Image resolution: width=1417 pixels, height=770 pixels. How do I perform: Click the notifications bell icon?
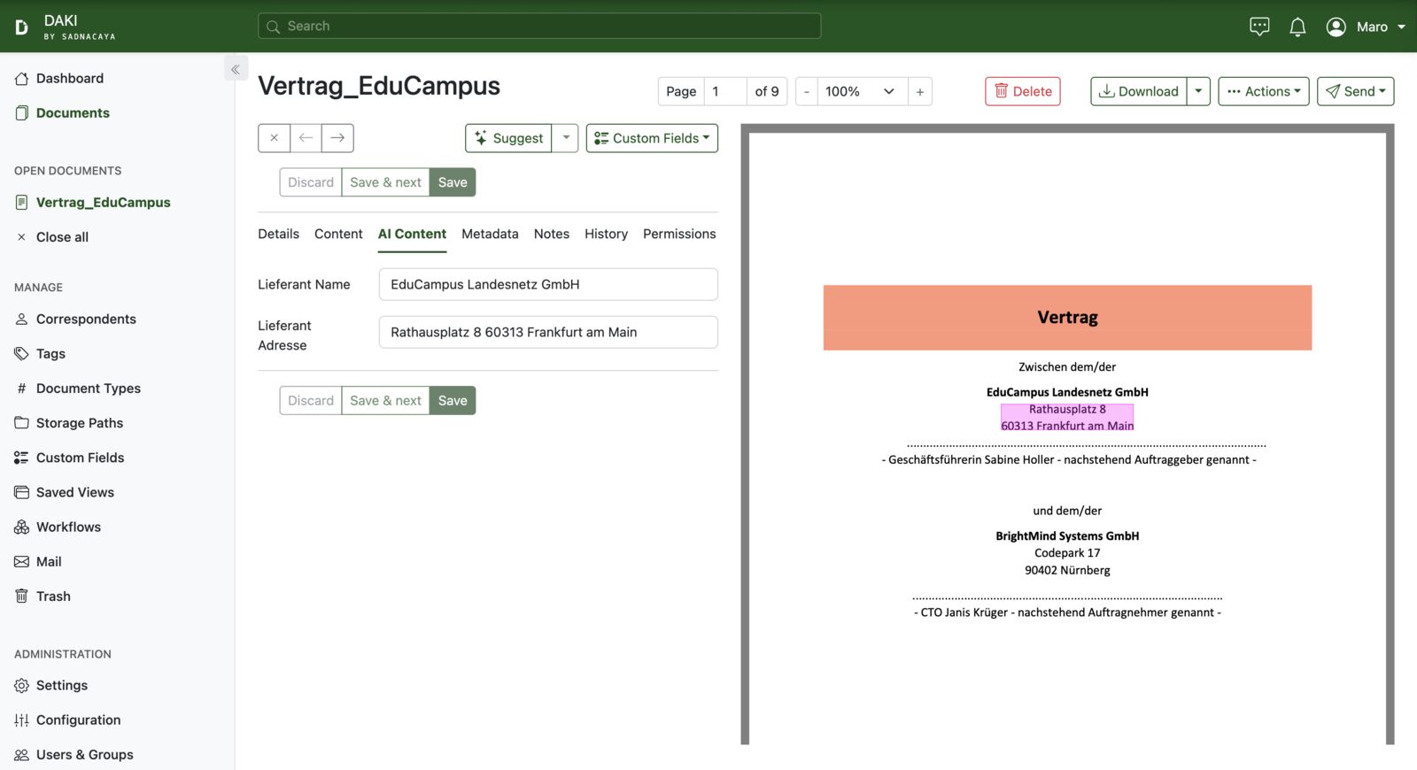pyautogui.click(x=1297, y=27)
